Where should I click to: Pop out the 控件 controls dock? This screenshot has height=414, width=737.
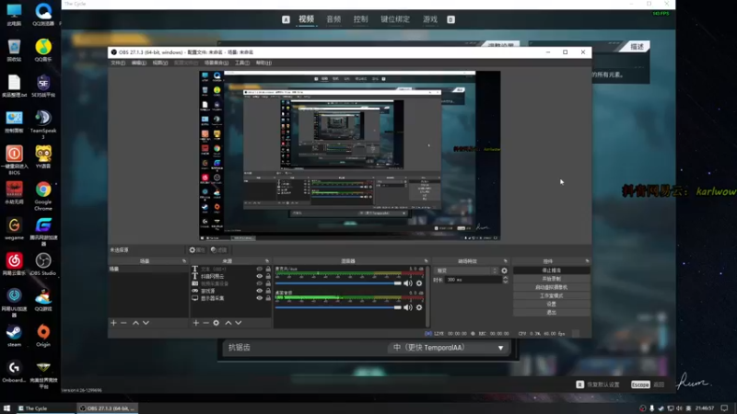587,261
